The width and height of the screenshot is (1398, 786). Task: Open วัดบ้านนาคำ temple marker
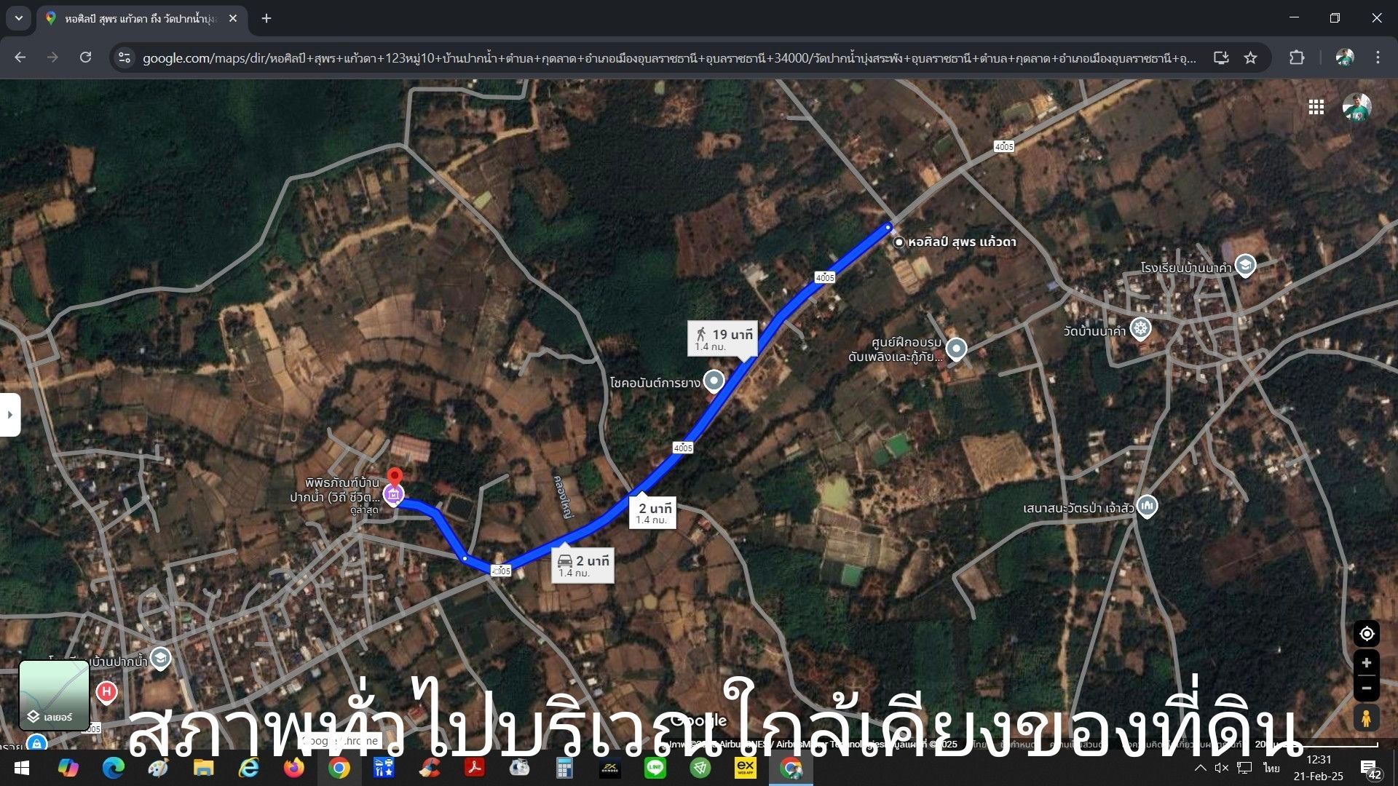point(1140,329)
